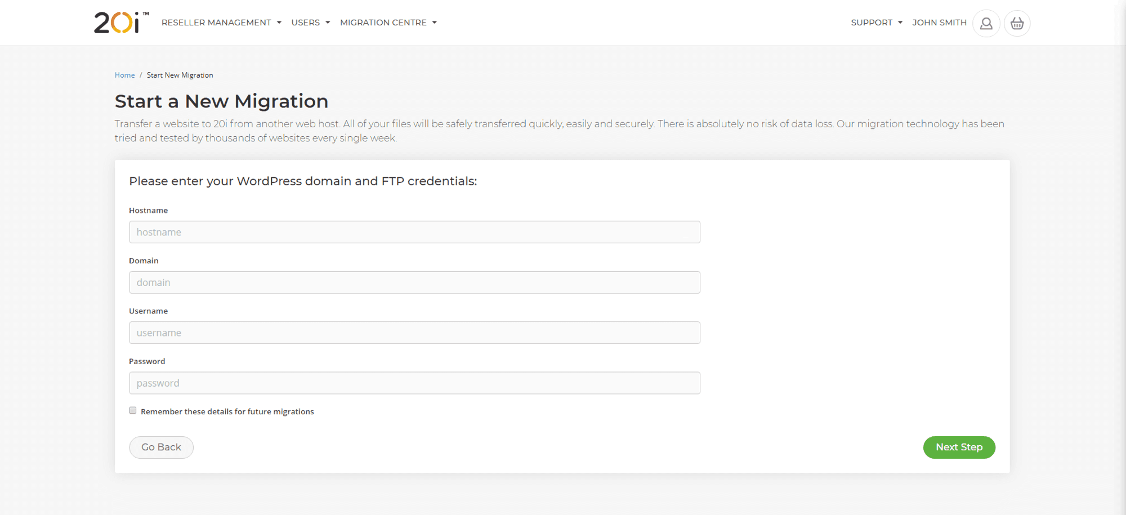Open the user account profile icon
1126x515 pixels.
[x=986, y=23]
